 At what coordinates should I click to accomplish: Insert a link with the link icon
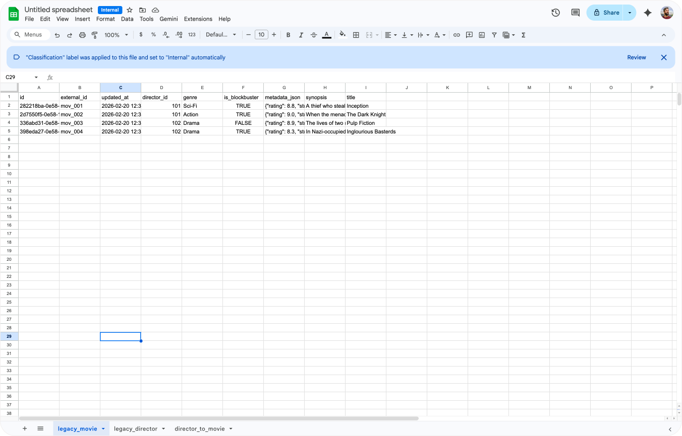tap(457, 35)
